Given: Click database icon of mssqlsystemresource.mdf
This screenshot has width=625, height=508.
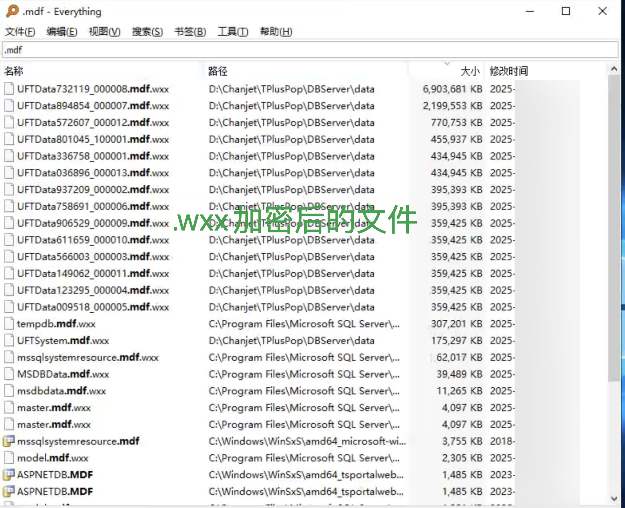Looking at the screenshot, I should pyautogui.click(x=9, y=441).
